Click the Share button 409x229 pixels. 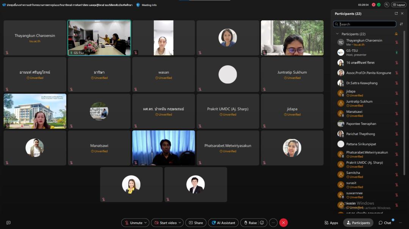tap(196, 223)
